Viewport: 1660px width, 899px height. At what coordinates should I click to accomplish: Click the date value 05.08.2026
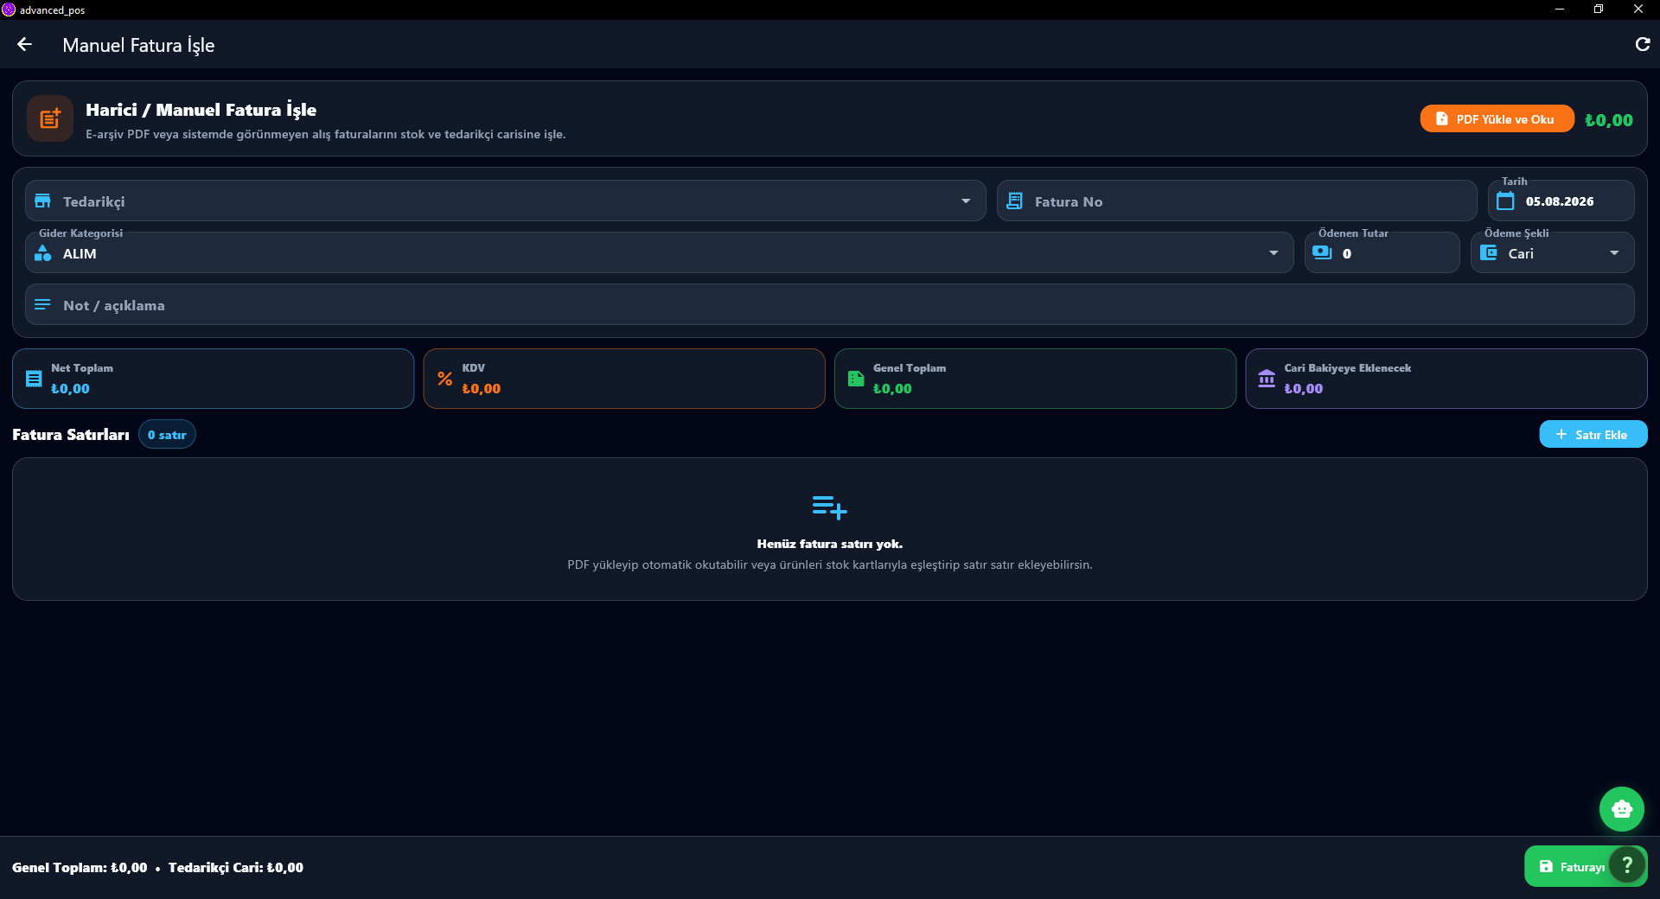[1560, 201]
